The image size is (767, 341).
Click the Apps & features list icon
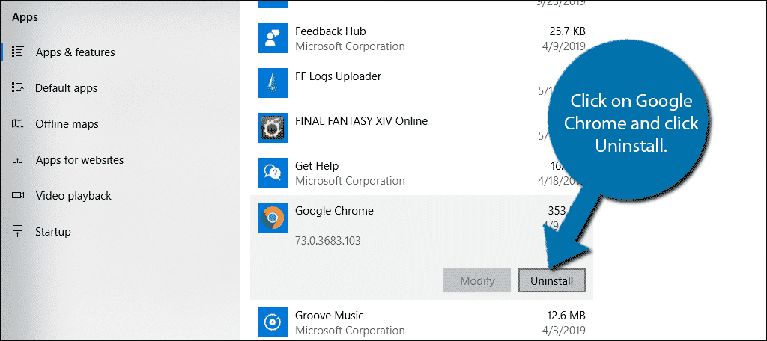18,52
